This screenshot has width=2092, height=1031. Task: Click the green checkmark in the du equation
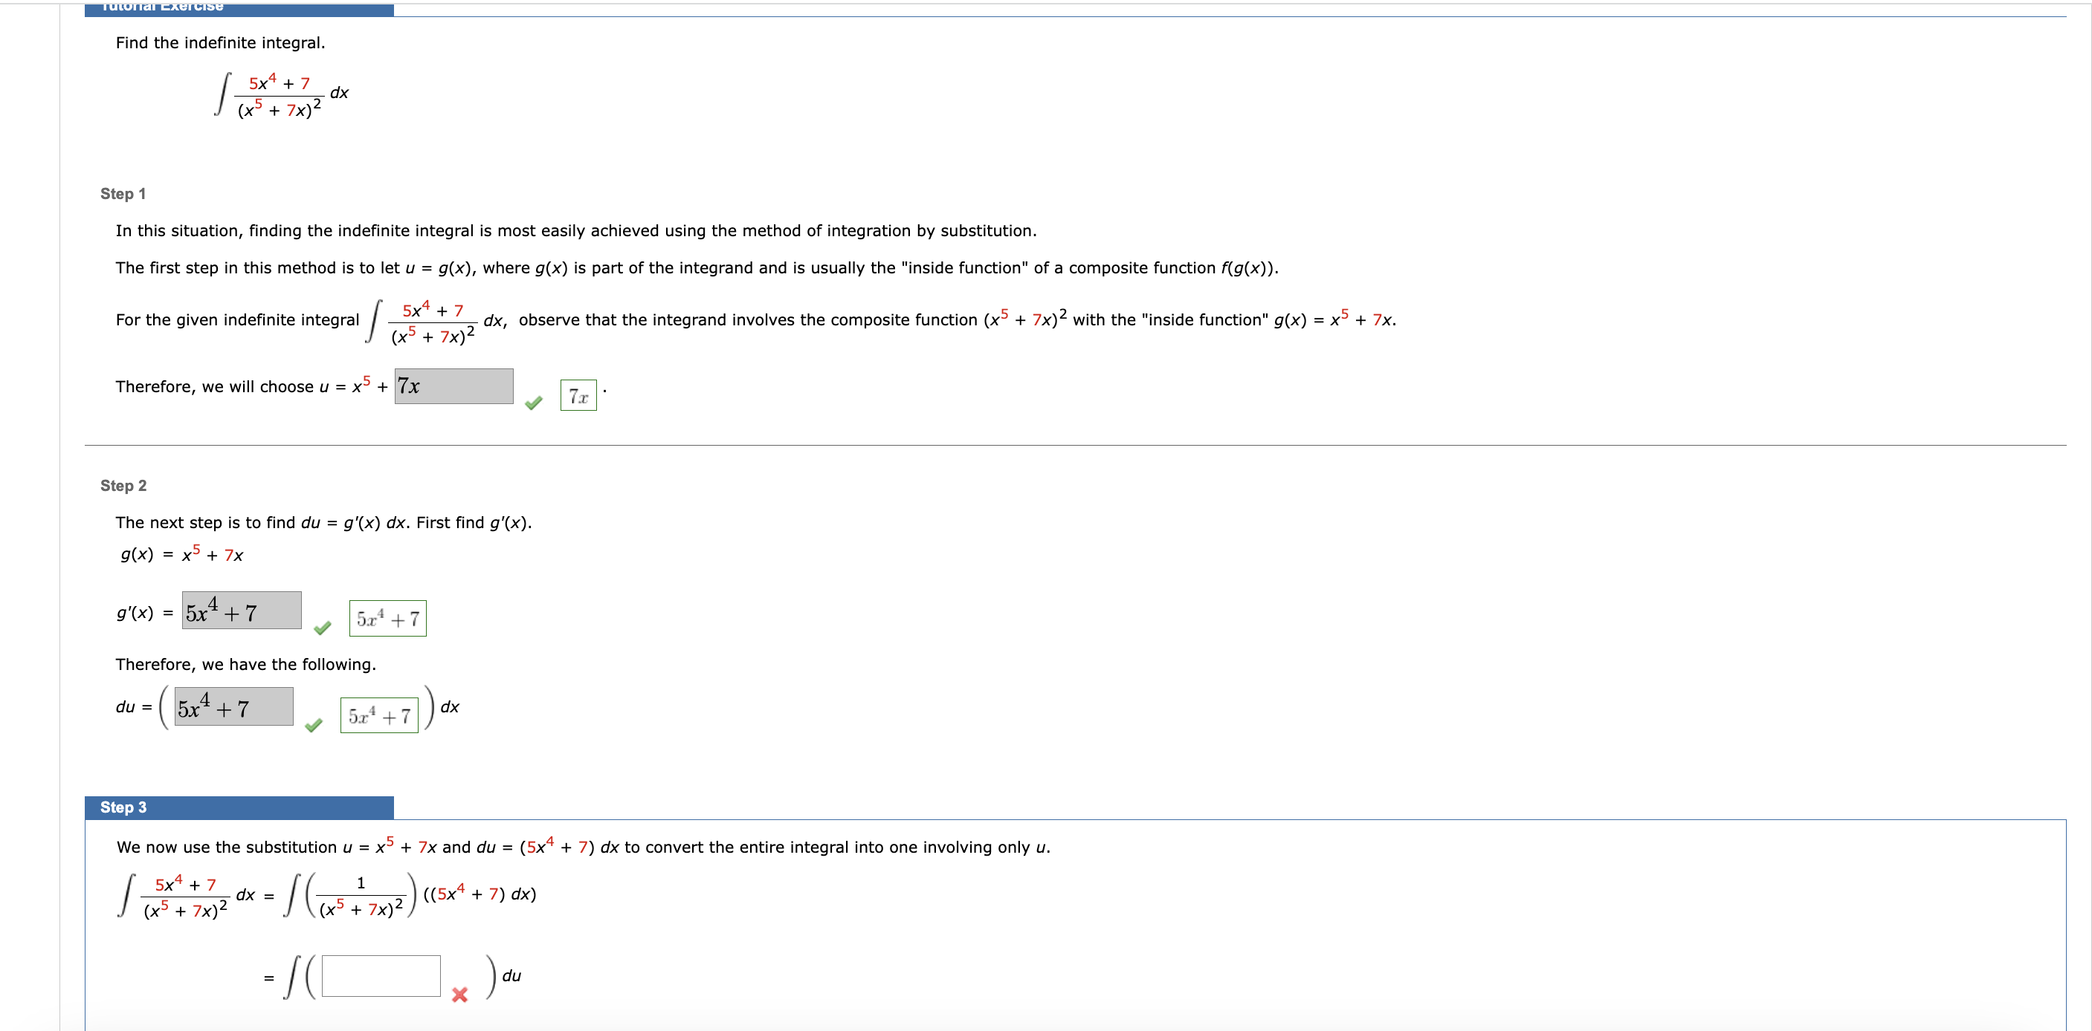point(314,725)
